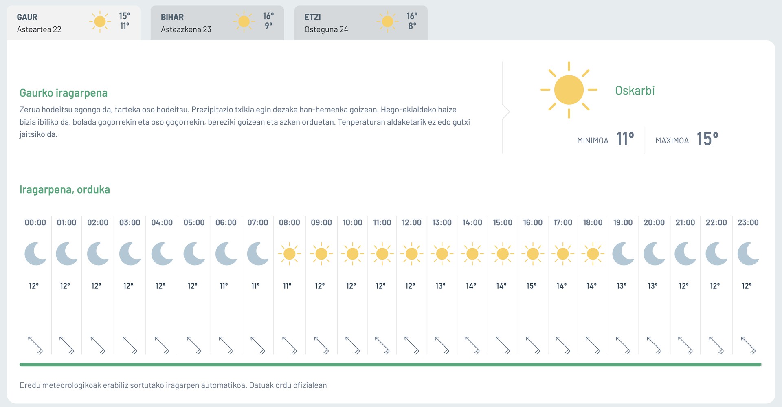Image resolution: width=782 pixels, height=407 pixels.
Task: Select the GAUR Asteartea 22 tab
Action: 74,23
